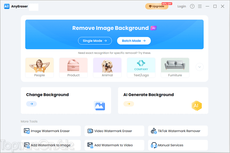Select the Product category thumbnail

(73, 68)
